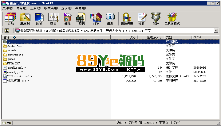
Task: Click CRC32 value 5BC20C35
Action: [x=199, y=72]
